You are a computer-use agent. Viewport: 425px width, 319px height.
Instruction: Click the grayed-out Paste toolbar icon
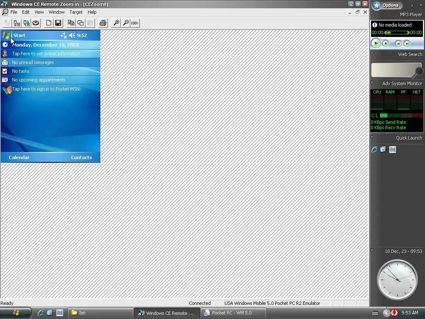pos(90,23)
